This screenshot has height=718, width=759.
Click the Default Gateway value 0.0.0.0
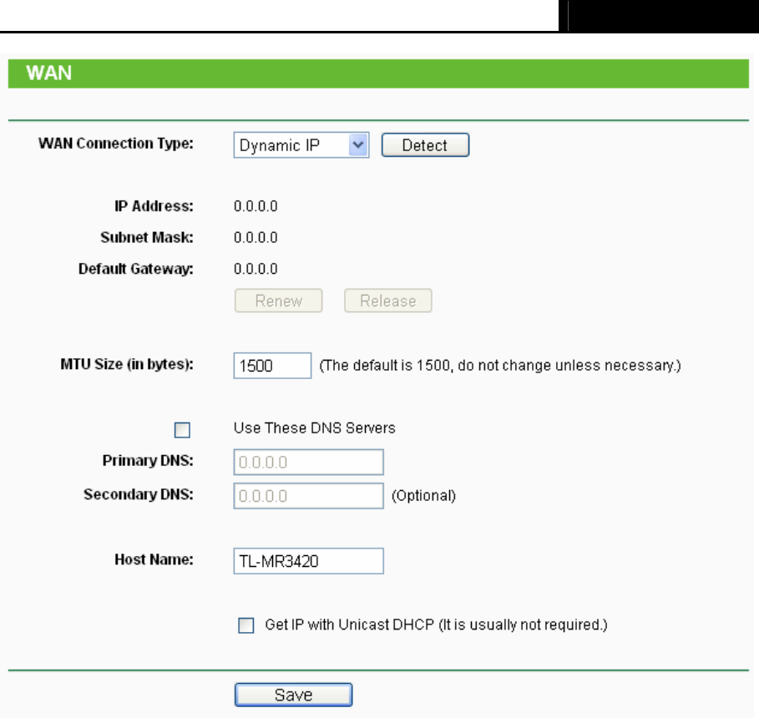pyautogui.click(x=256, y=269)
